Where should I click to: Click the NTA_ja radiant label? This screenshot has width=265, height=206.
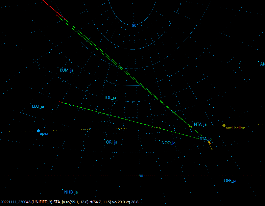(200, 124)
